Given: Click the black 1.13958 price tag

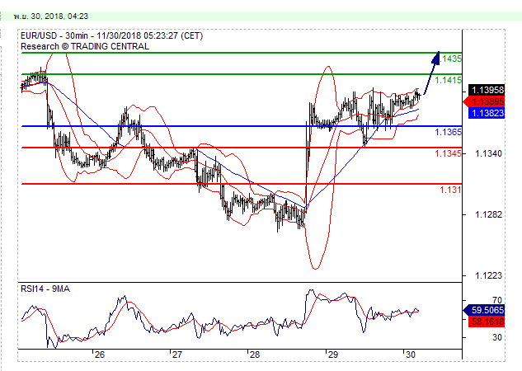Looking at the screenshot, I should [487, 90].
